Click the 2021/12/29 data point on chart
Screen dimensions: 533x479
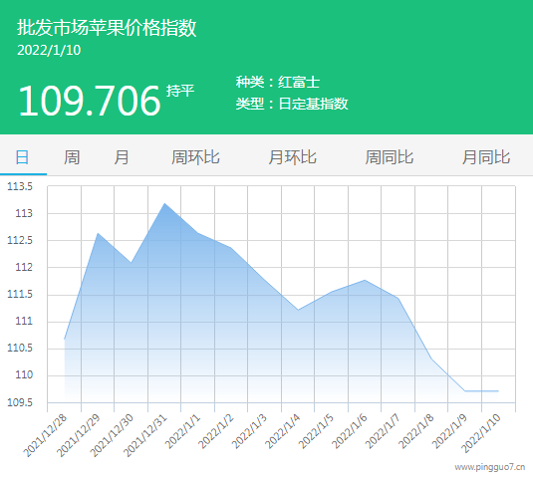point(98,233)
